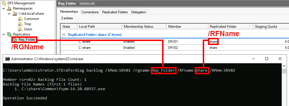Click share folder cell in SRV02 row

[x=213, y=48]
